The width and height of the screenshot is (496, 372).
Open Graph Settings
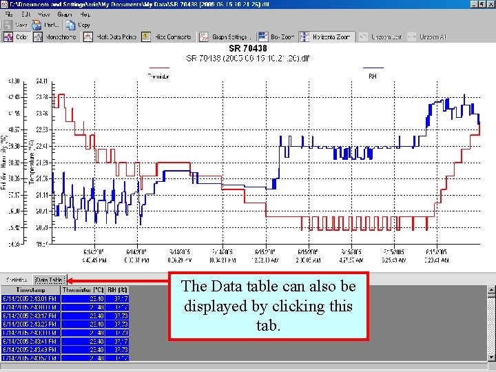click(225, 37)
